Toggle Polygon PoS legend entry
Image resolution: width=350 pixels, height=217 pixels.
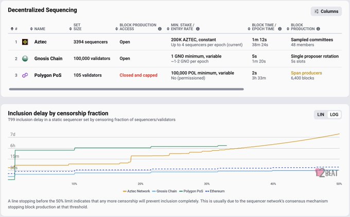click(x=191, y=191)
